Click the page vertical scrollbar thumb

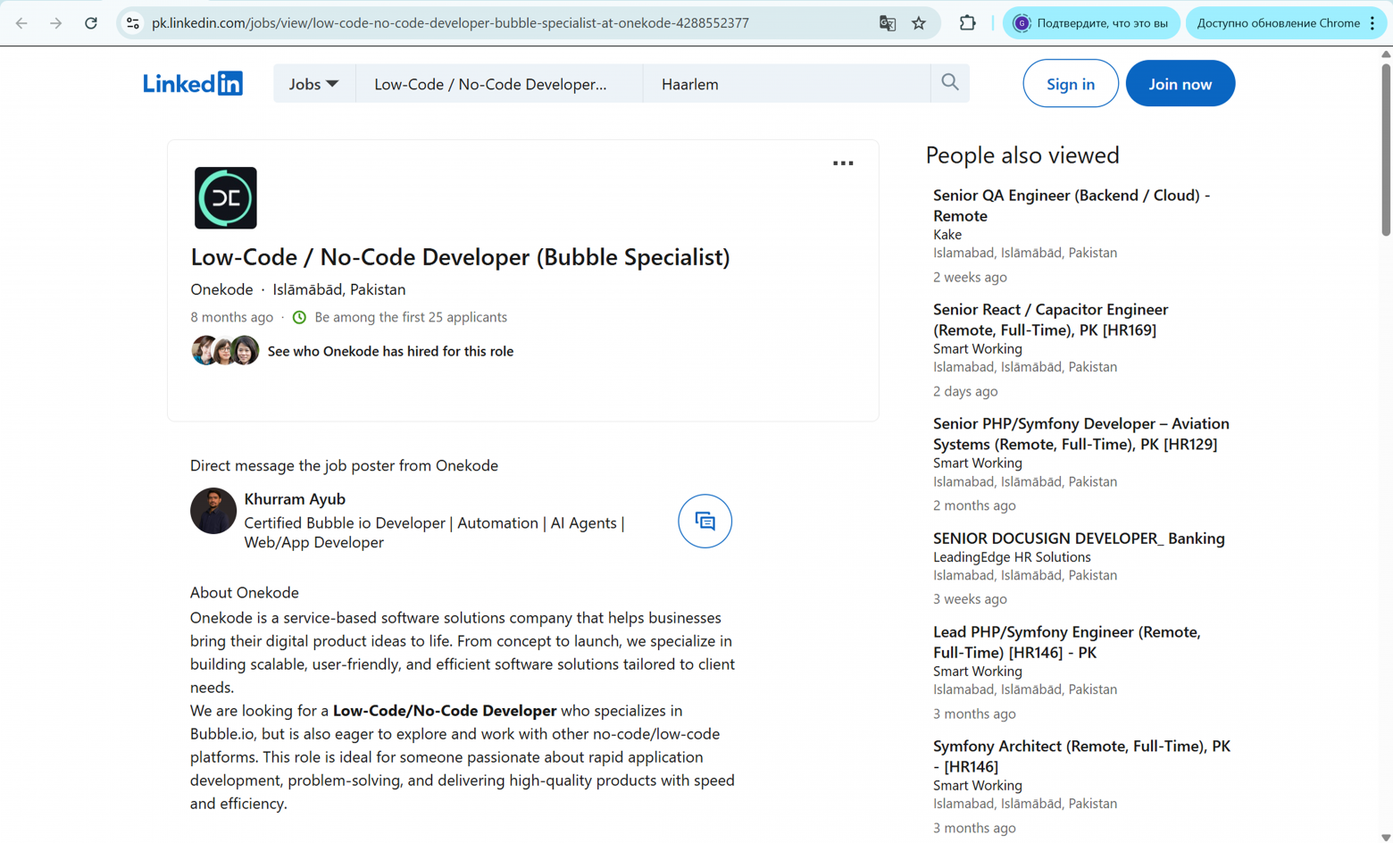pos(1386,148)
